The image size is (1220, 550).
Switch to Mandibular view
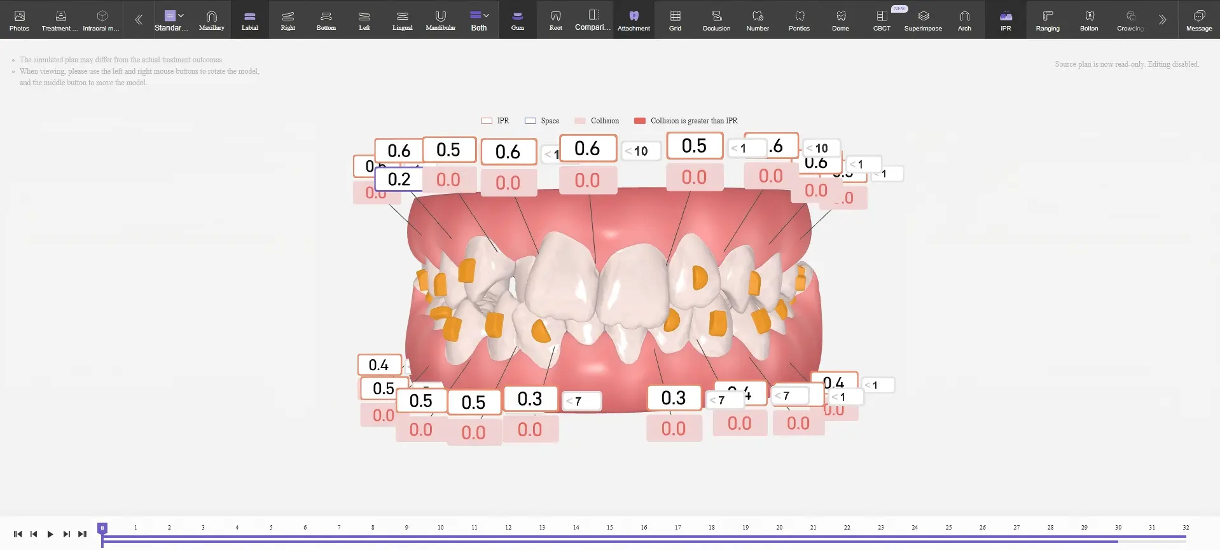tap(441, 20)
